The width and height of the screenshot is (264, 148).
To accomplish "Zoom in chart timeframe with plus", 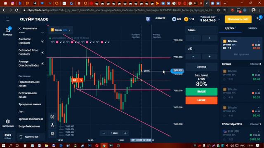I will 125,133.
